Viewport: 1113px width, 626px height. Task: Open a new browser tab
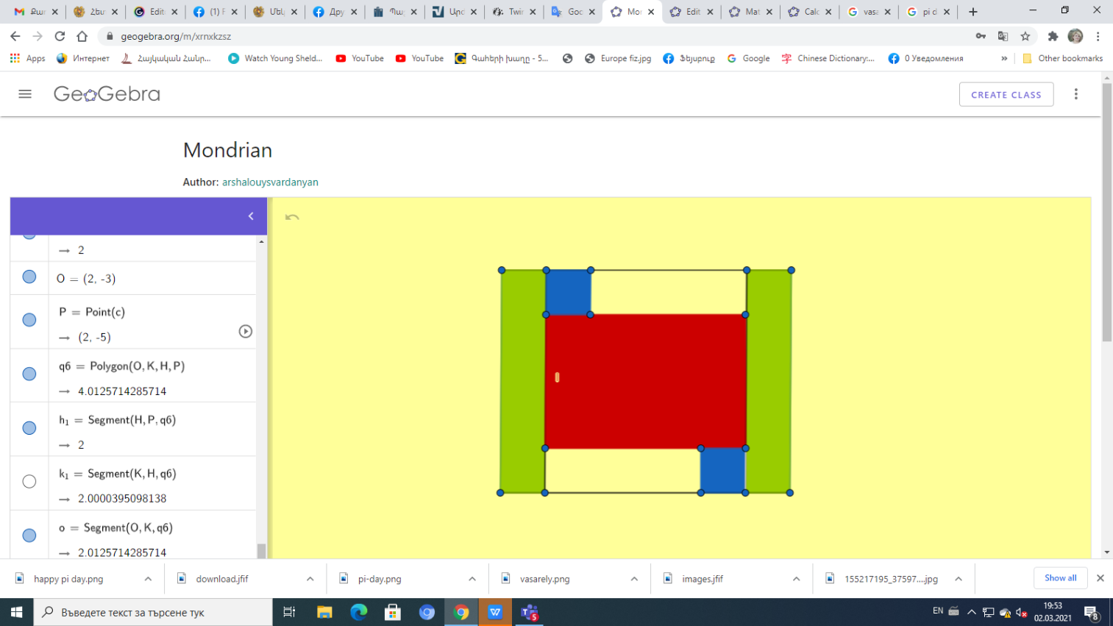click(x=973, y=12)
